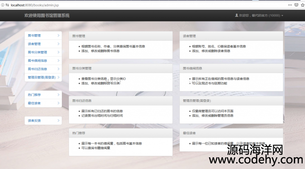
Task: Click text 根据图书名称、作者、分类查询图书基本信息
Action: (x=113, y=46)
